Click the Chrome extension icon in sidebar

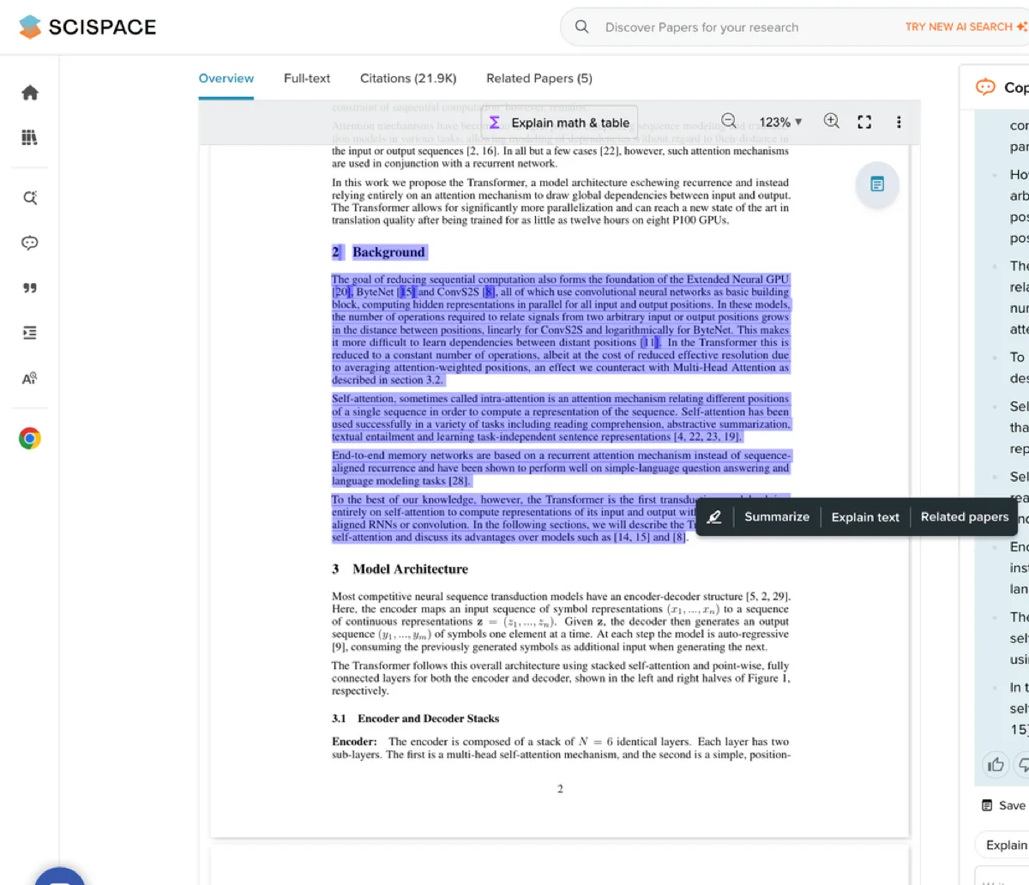[30, 439]
